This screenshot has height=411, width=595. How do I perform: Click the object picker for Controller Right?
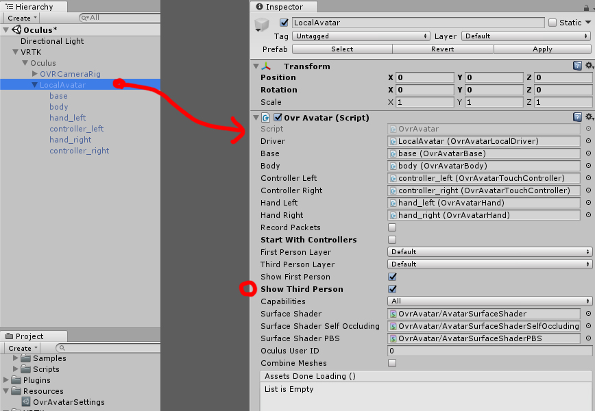point(588,190)
